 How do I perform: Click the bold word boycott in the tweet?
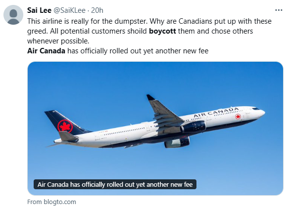click(x=162, y=31)
